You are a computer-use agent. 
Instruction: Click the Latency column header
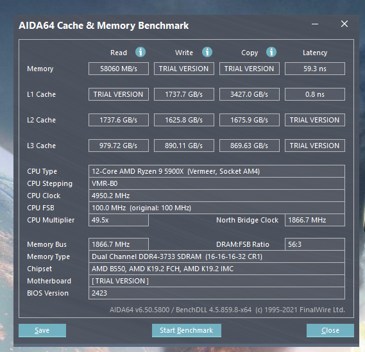click(x=315, y=53)
